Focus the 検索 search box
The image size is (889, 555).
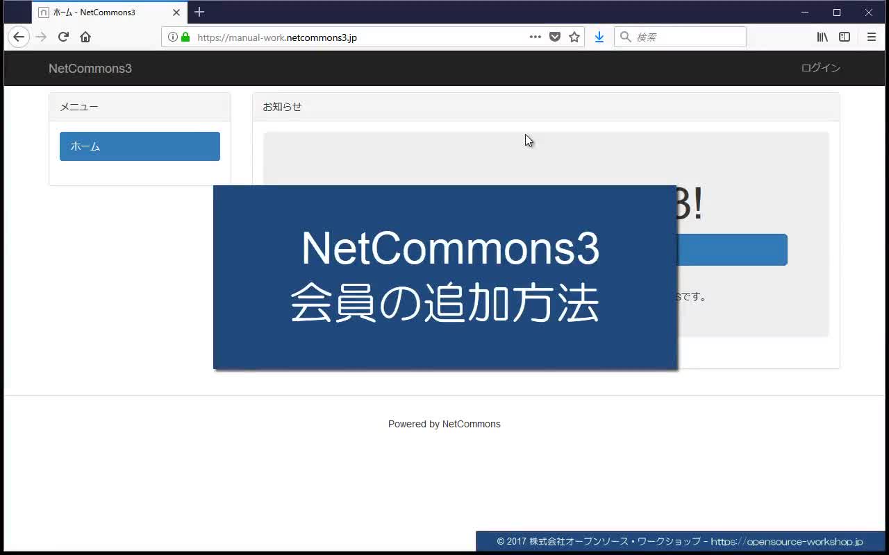point(680,37)
